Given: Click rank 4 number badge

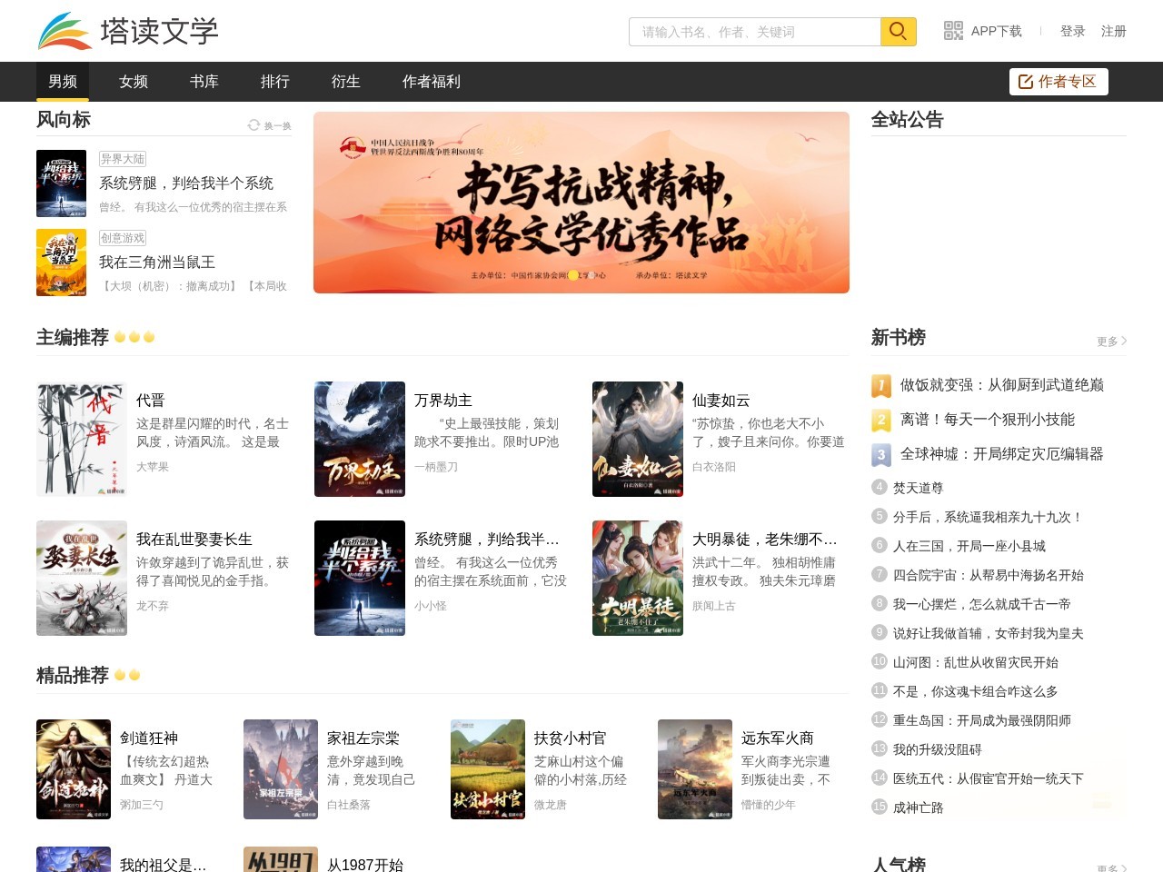Looking at the screenshot, I should [x=879, y=487].
